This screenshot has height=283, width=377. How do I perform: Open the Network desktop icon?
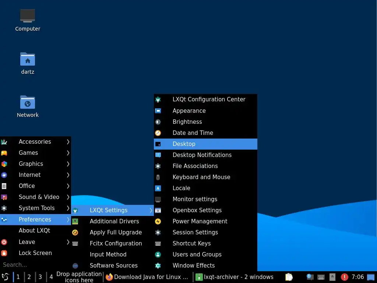27,106
